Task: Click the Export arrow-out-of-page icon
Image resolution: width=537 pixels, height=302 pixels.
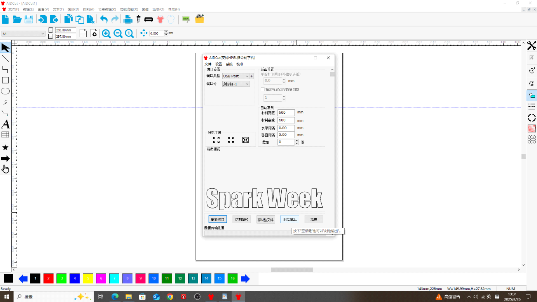Action: tap(54, 19)
